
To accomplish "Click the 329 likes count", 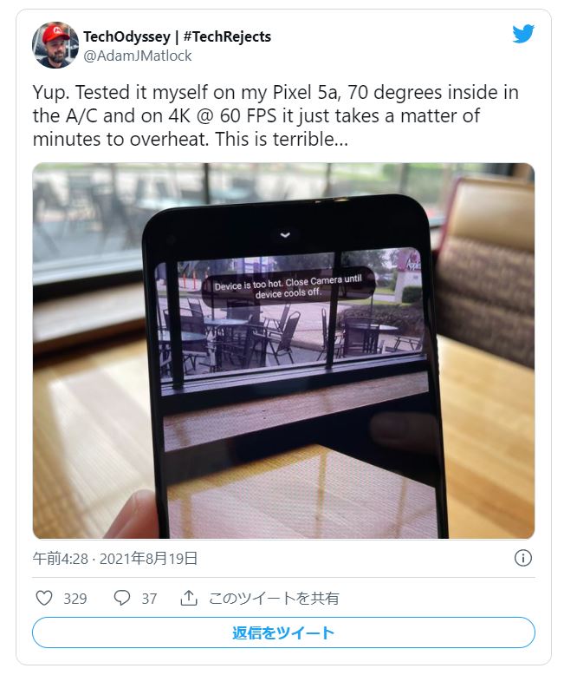I will pos(75,599).
